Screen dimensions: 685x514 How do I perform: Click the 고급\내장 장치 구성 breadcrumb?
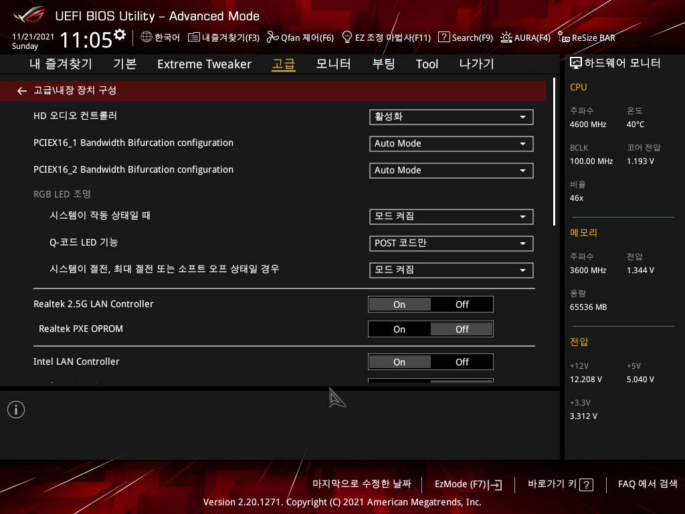click(75, 90)
